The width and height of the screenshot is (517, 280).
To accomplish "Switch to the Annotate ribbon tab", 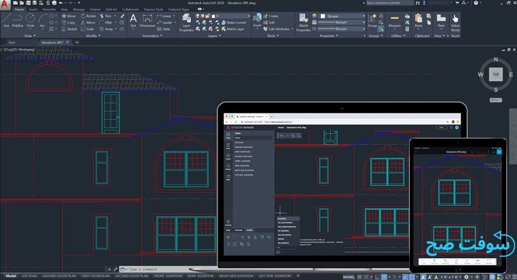I will click(49, 9).
